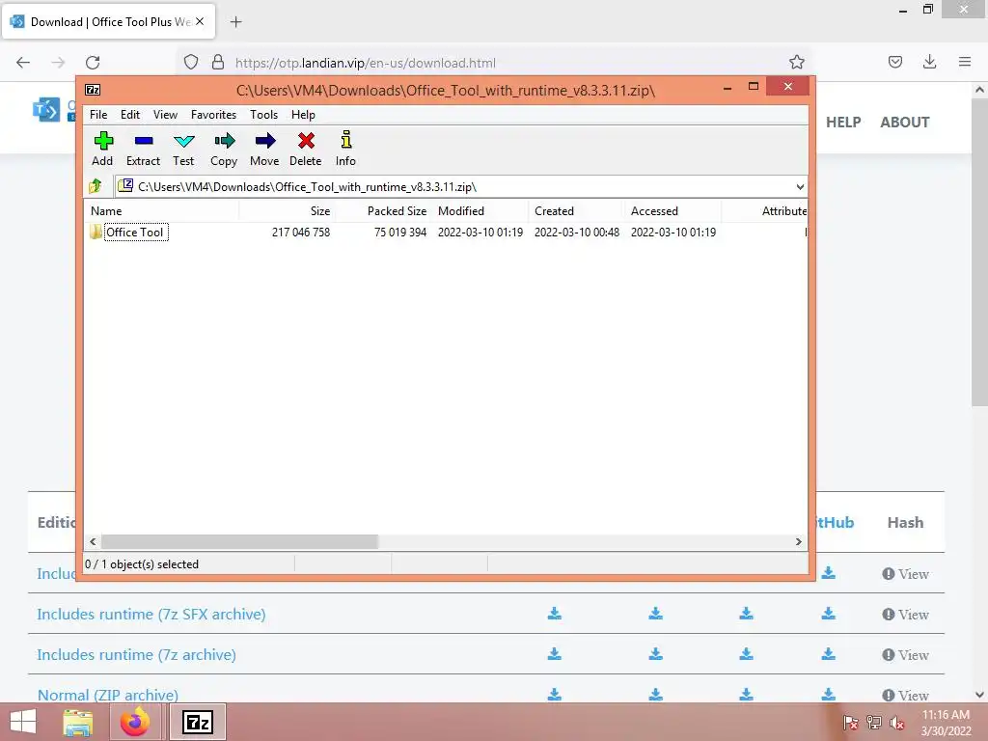This screenshot has width=988, height=741.
Task: Sort by Accessed column header
Action: (x=672, y=211)
